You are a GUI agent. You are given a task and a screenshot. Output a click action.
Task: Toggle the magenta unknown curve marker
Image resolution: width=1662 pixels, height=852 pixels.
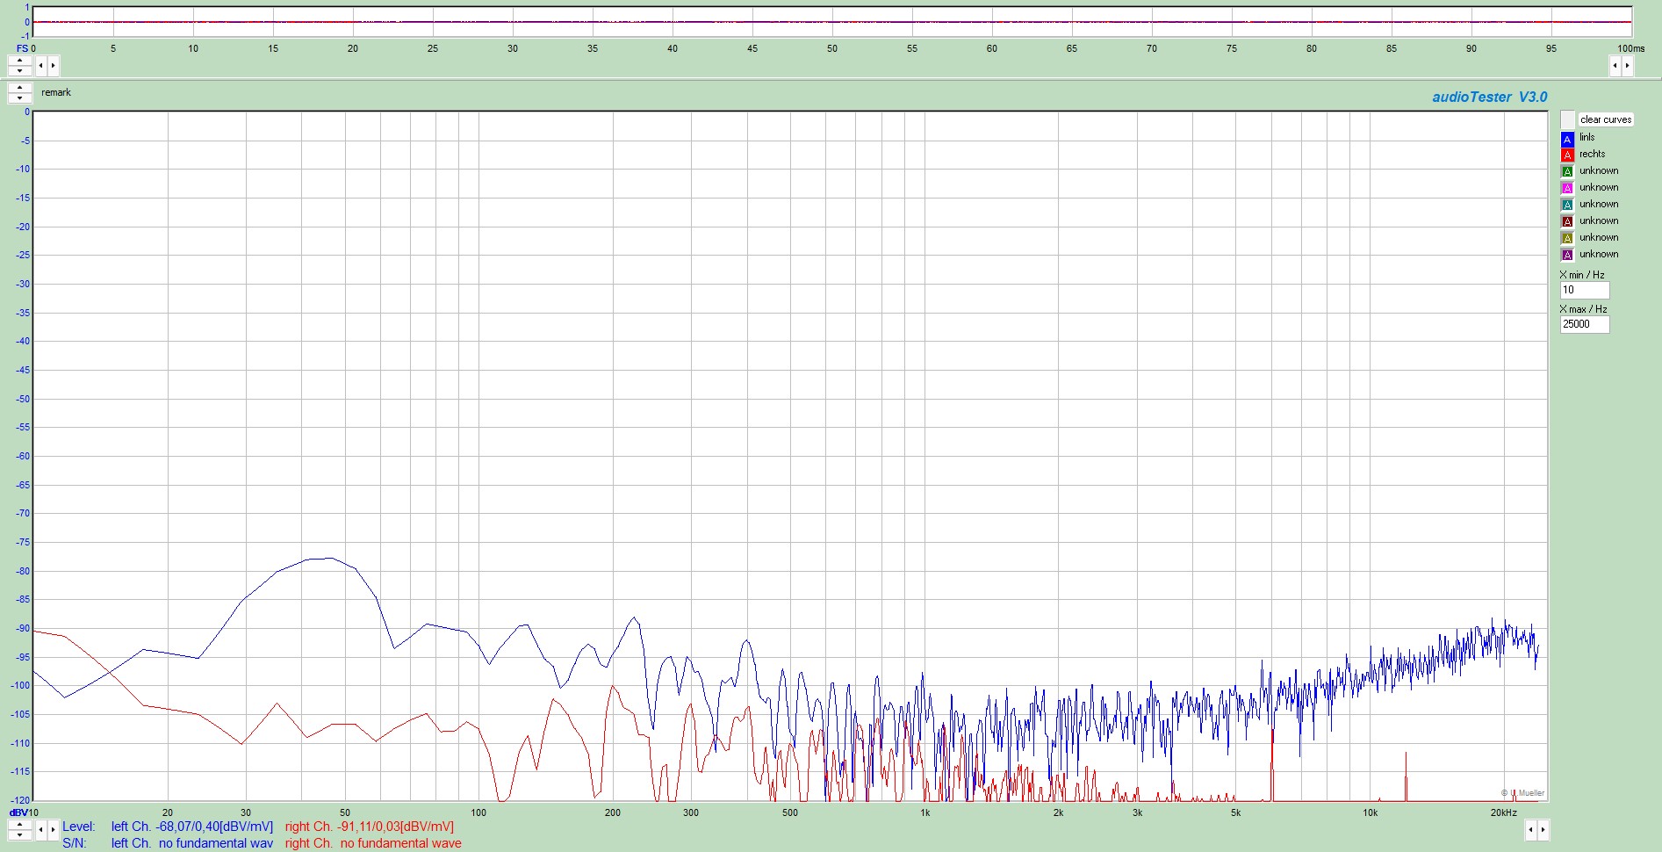coord(1567,189)
